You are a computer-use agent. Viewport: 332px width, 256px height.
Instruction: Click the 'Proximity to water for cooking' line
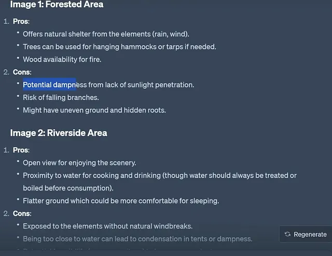click(160, 176)
